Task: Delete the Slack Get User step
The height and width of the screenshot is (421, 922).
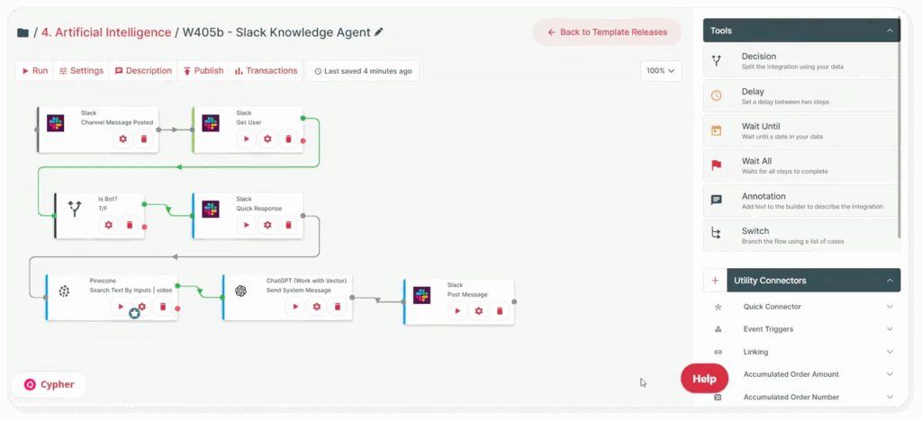Action: (288, 139)
